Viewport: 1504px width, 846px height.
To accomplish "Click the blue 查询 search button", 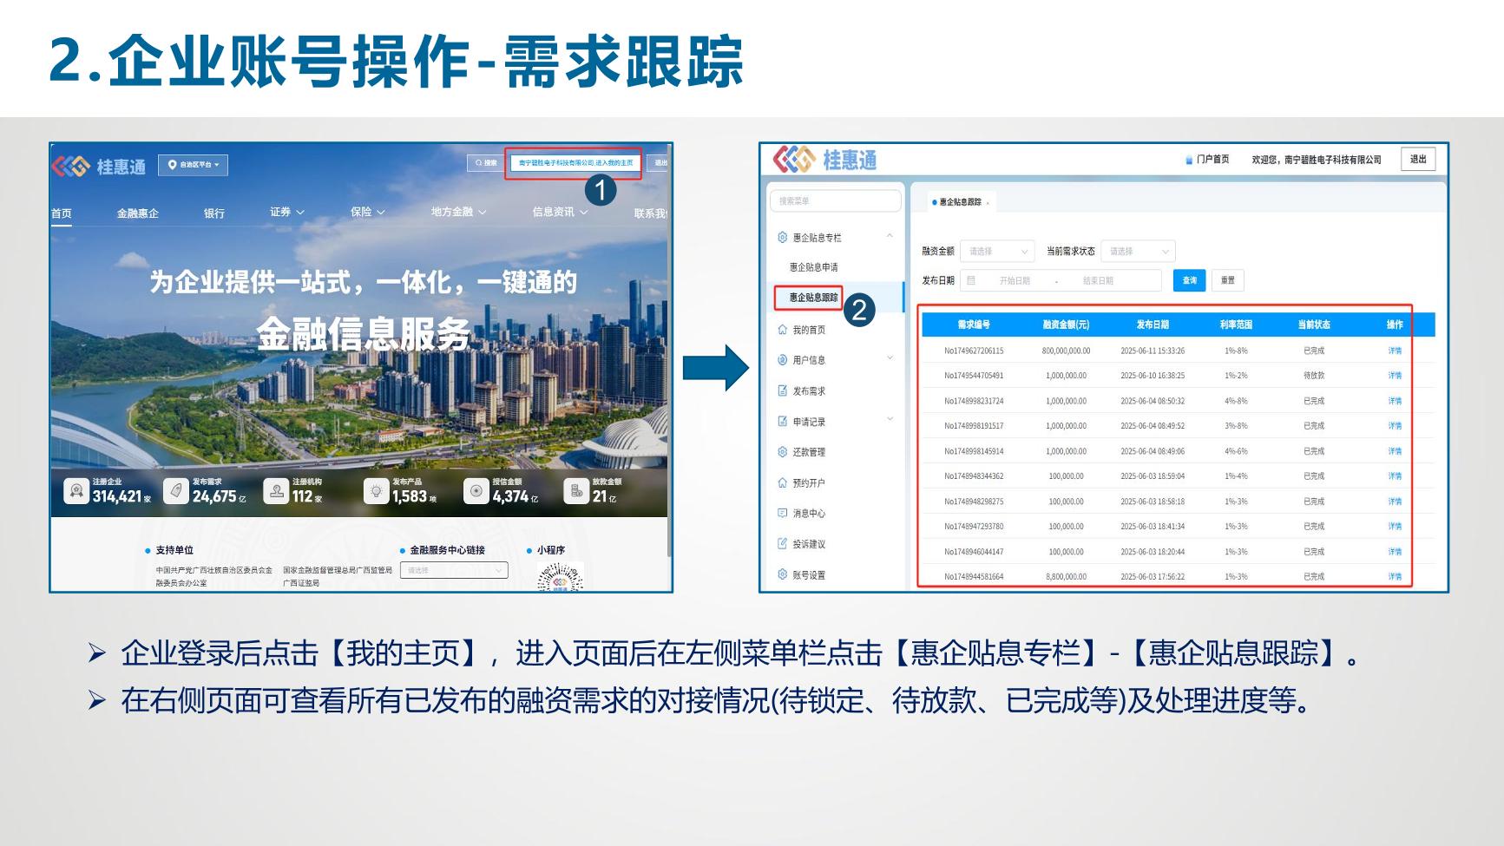I will click(1189, 280).
